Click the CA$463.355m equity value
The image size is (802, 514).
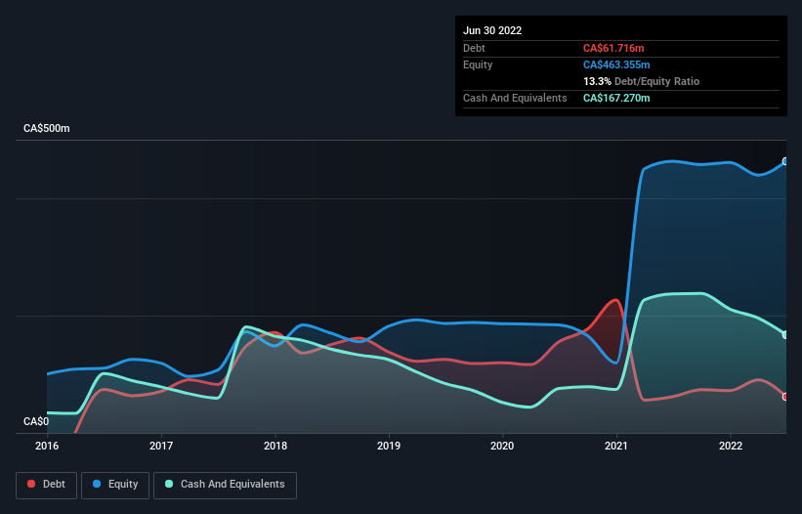pyautogui.click(x=616, y=64)
